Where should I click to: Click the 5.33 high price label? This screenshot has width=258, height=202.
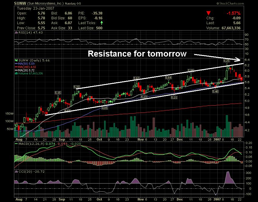77,87
